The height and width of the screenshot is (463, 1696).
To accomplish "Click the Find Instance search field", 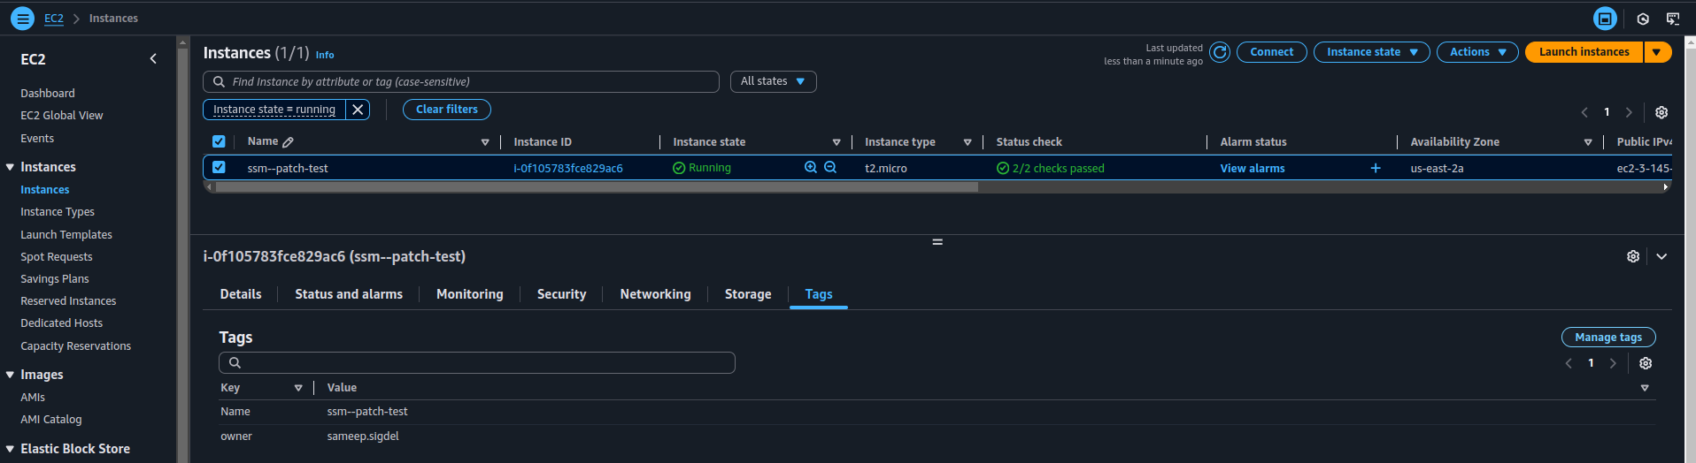I will 469,81.
